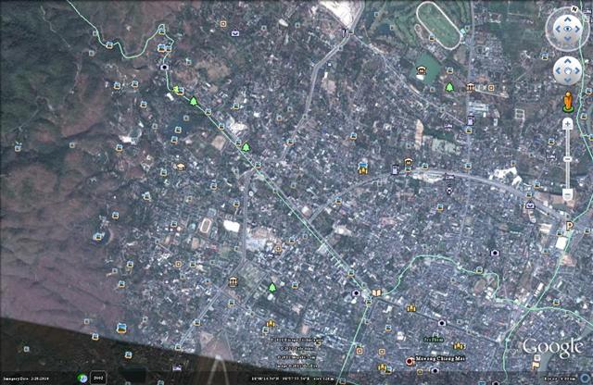Click the location pin icon below the curved road
Viewport: 593px width, 385px height.
448,190
